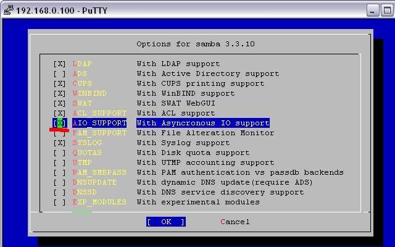Click the PuTTY icon in the title bar

9,10
